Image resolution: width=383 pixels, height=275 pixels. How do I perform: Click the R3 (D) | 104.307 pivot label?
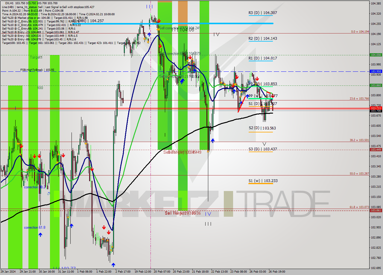coord(262,13)
